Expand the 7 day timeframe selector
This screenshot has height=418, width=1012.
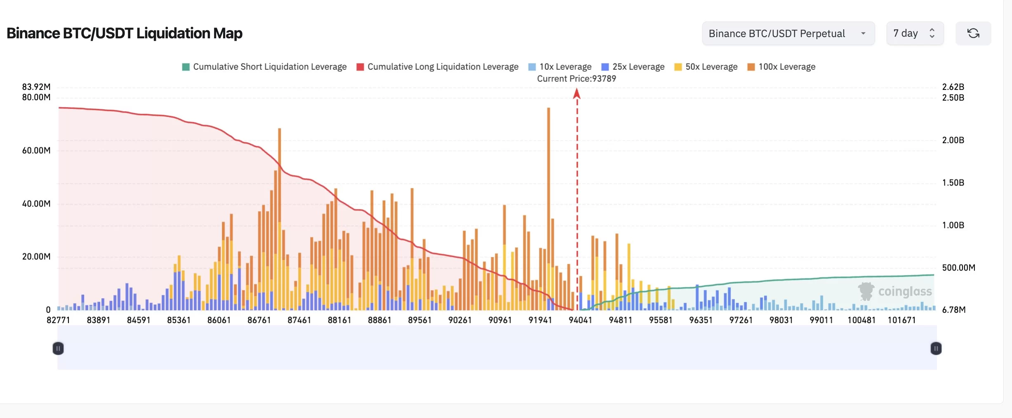coord(914,33)
